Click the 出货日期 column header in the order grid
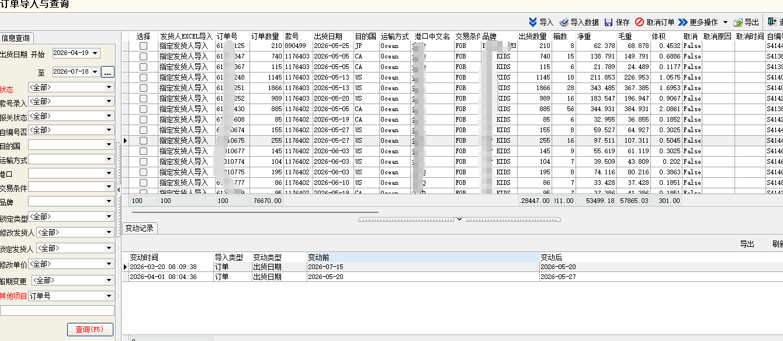Screen dimensions: 783x341 point(333,36)
